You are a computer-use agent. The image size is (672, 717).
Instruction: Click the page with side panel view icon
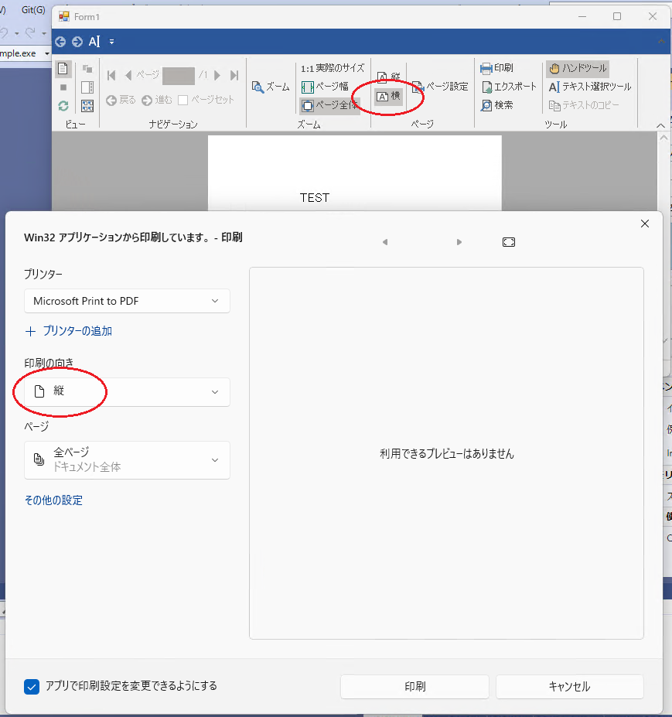87,87
